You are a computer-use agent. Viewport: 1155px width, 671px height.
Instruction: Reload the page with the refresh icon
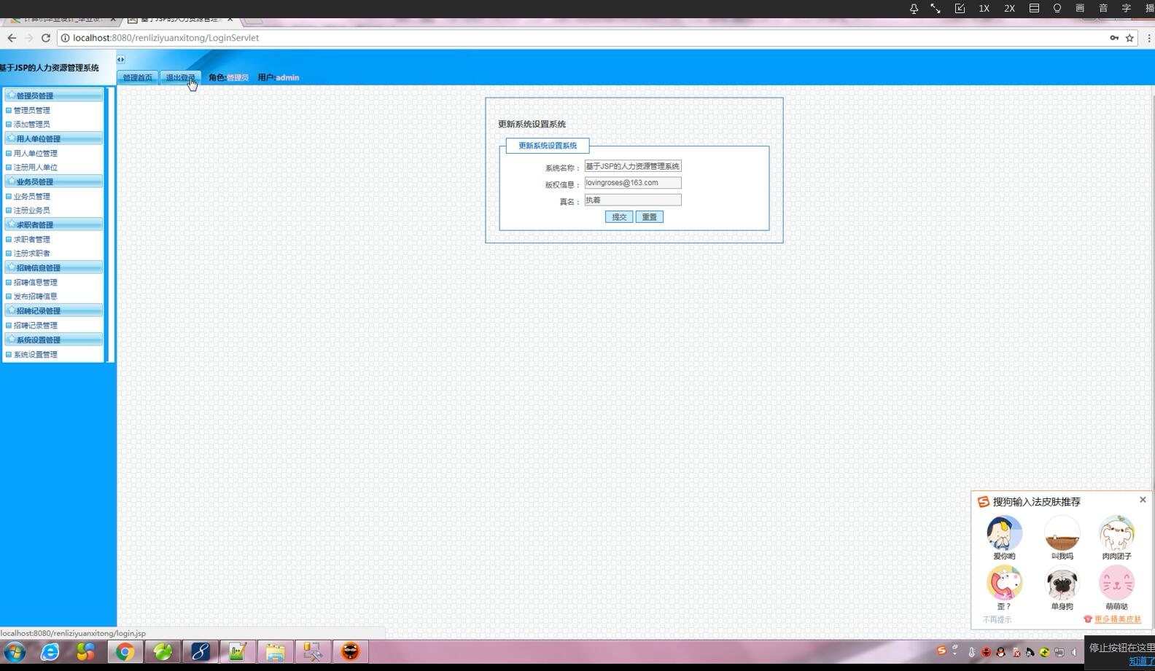pyautogui.click(x=46, y=38)
